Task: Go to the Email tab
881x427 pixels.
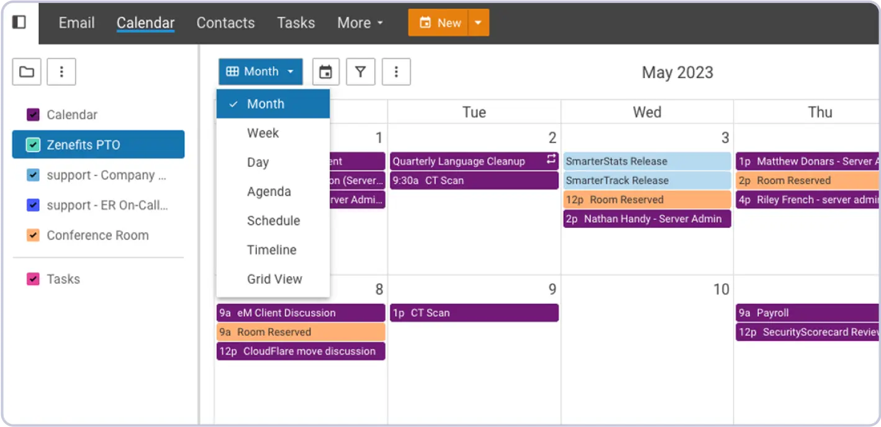Action: [76, 23]
